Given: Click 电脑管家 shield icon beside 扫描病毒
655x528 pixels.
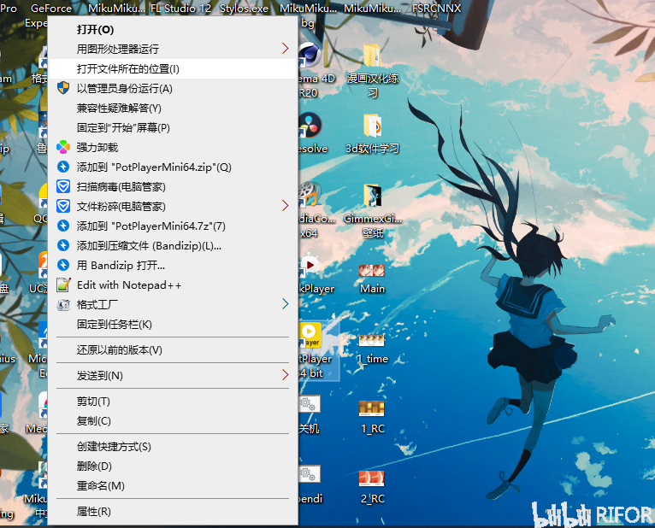Looking at the screenshot, I should point(63,186).
